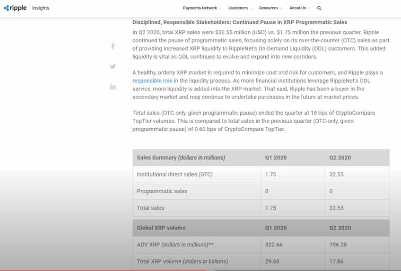Open the search magnifier icon
The width and height of the screenshot is (401, 271).
click(x=319, y=8)
